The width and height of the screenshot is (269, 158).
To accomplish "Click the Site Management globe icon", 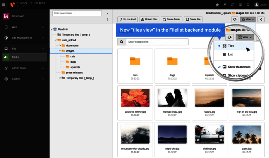I will 6,38.
